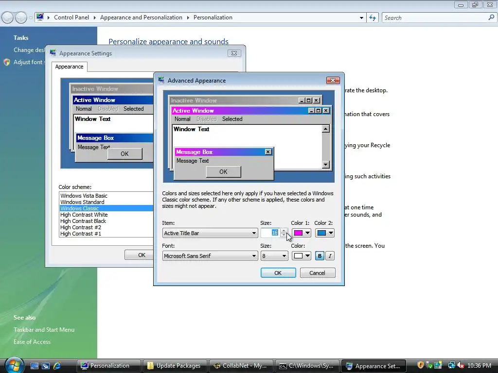
Task: Click Personalization breadcrumb segment
Action: pyautogui.click(x=213, y=17)
